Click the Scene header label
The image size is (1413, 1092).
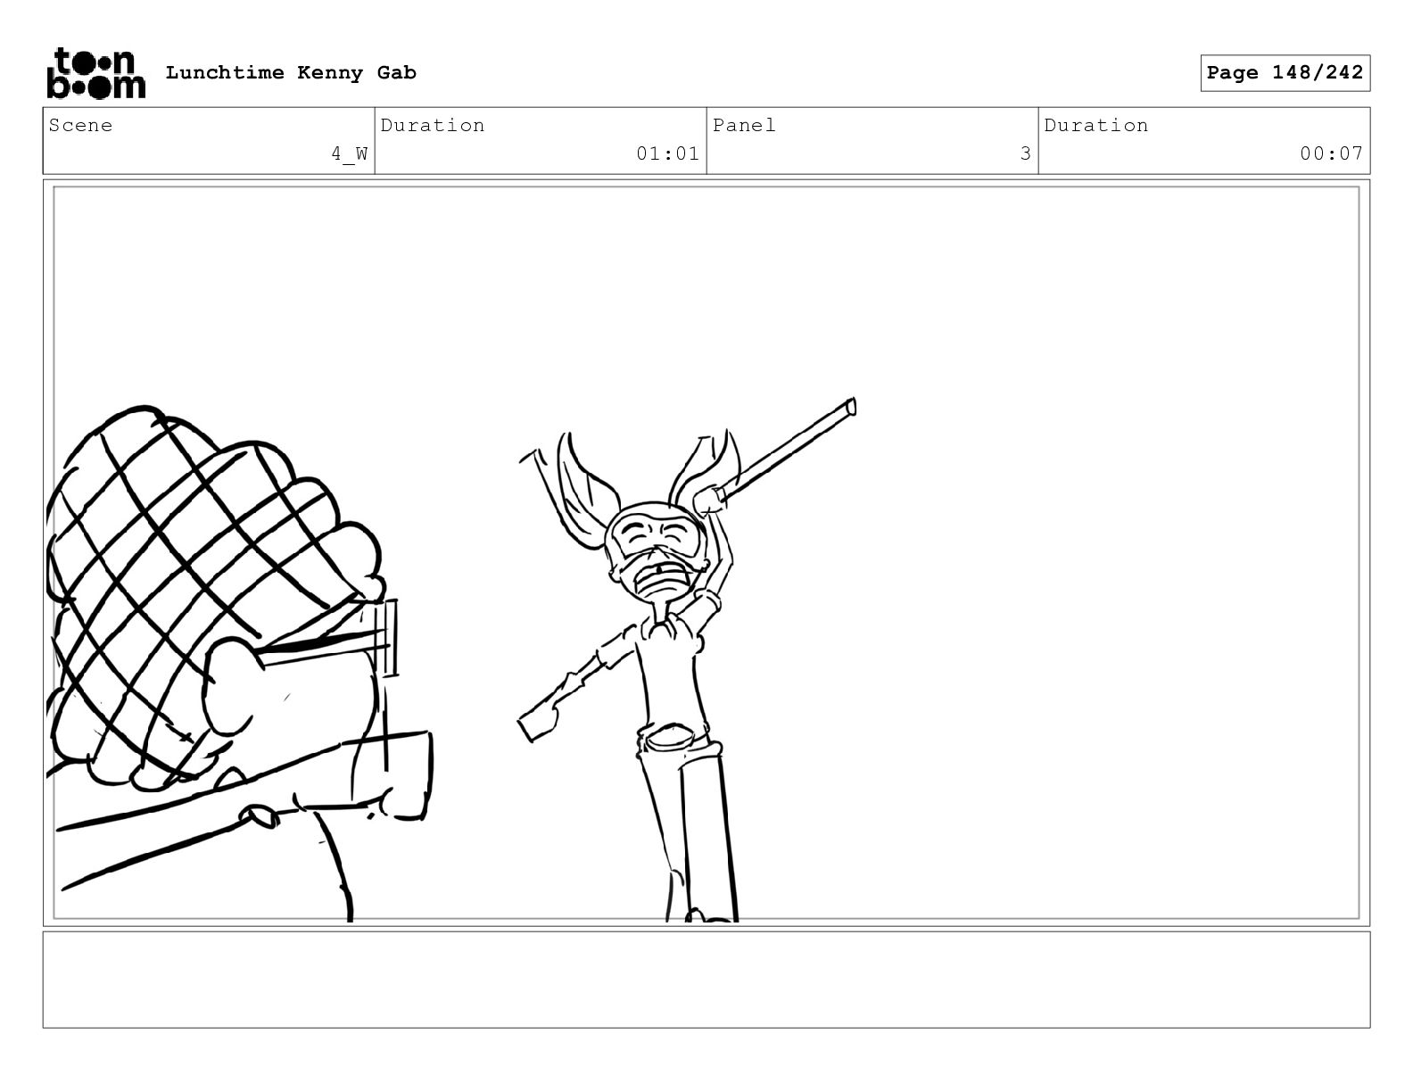[81, 125]
